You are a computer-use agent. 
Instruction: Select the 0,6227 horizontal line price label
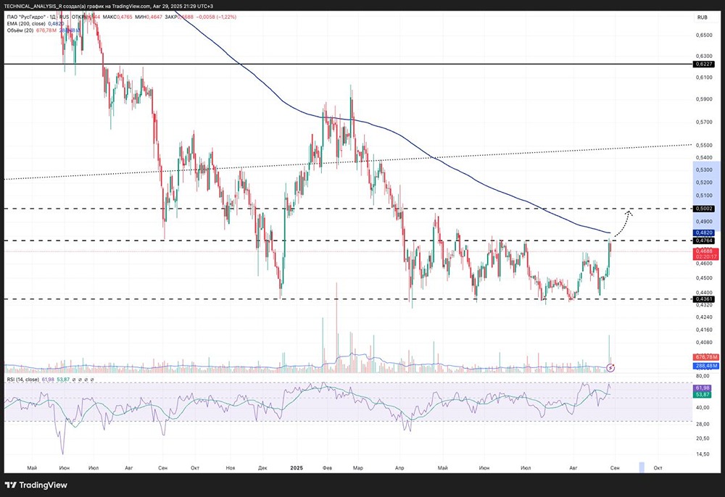pyautogui.click(x=704, y=64)
